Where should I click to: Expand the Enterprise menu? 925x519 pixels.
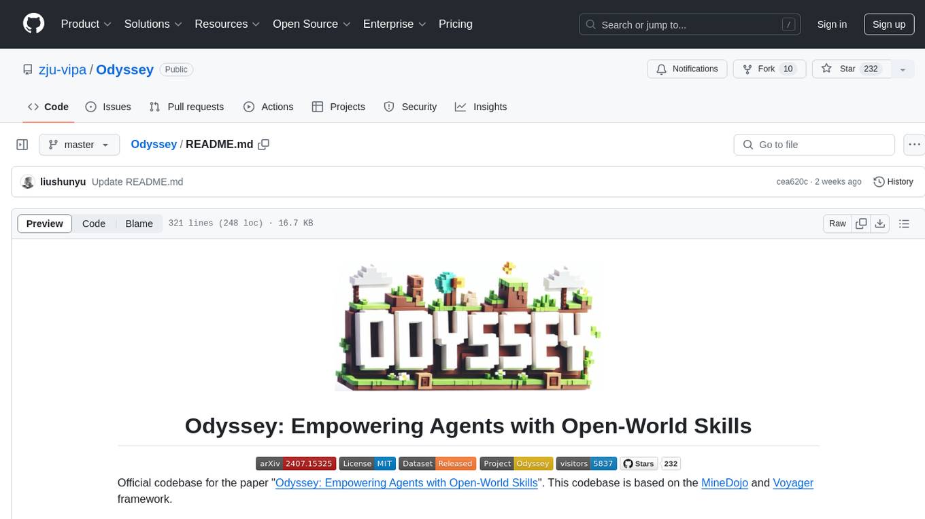pyautogui.click(x=394, y=24)
